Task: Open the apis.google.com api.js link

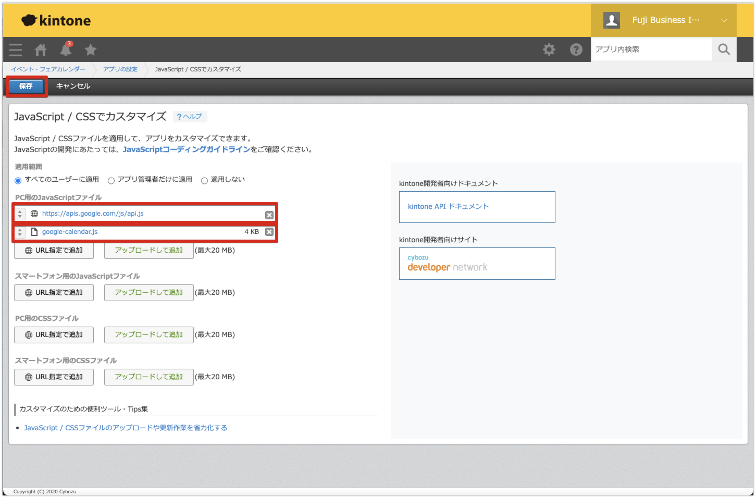Action: click(x=93, y=214)
